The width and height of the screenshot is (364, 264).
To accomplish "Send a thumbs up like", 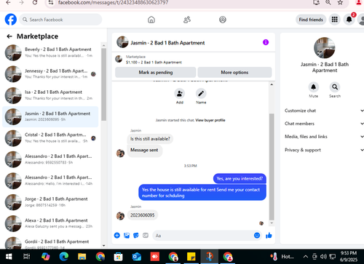I will (x=269, y=236).
